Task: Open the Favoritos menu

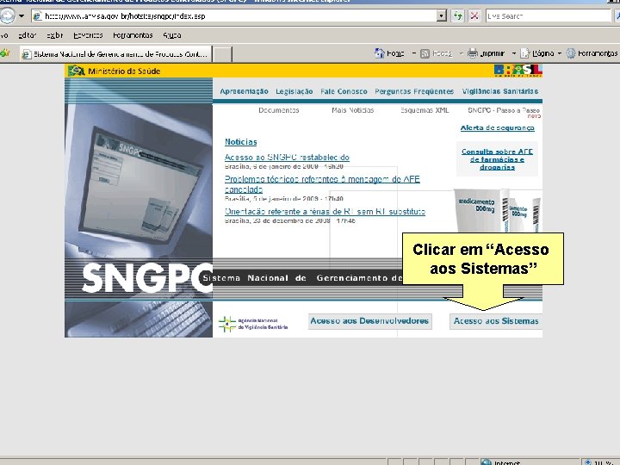Action: [88, 35]
